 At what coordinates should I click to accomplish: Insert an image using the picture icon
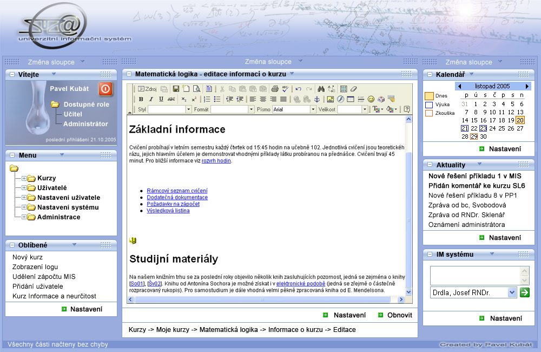point(330,99)
